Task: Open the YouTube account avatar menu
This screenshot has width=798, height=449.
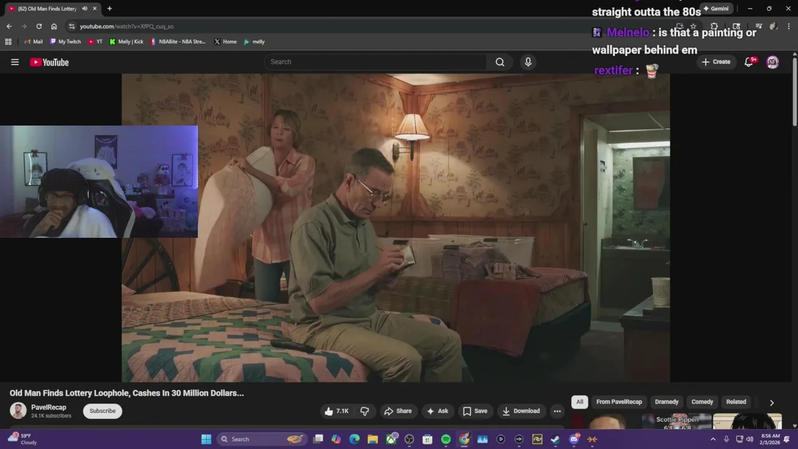Action: pyautogui.click(x=772, y=62)
